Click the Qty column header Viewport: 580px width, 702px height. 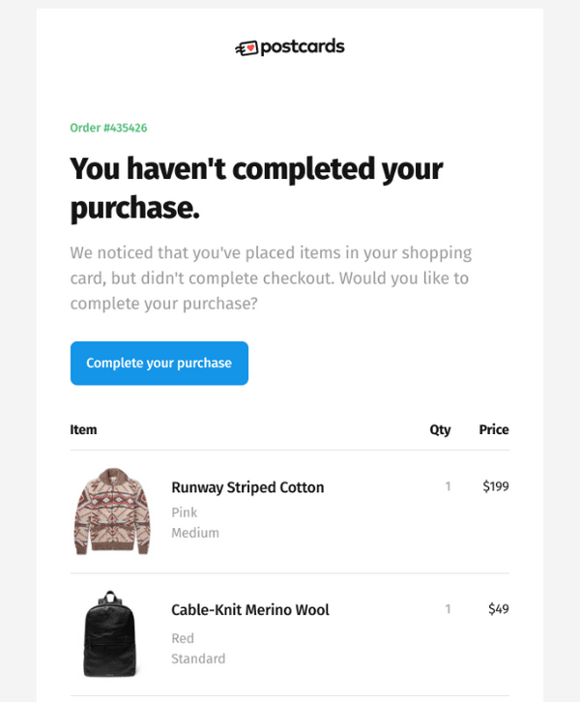point(440,429)
